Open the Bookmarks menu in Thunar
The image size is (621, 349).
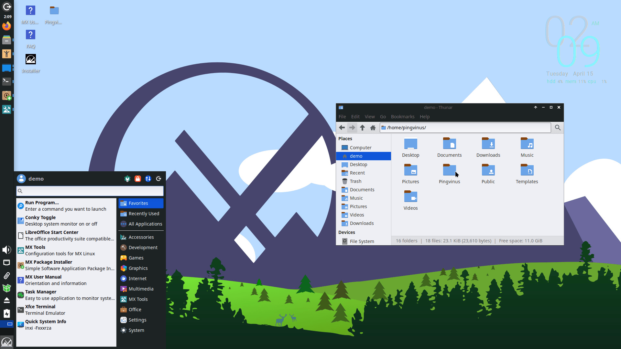click(403, 117)
